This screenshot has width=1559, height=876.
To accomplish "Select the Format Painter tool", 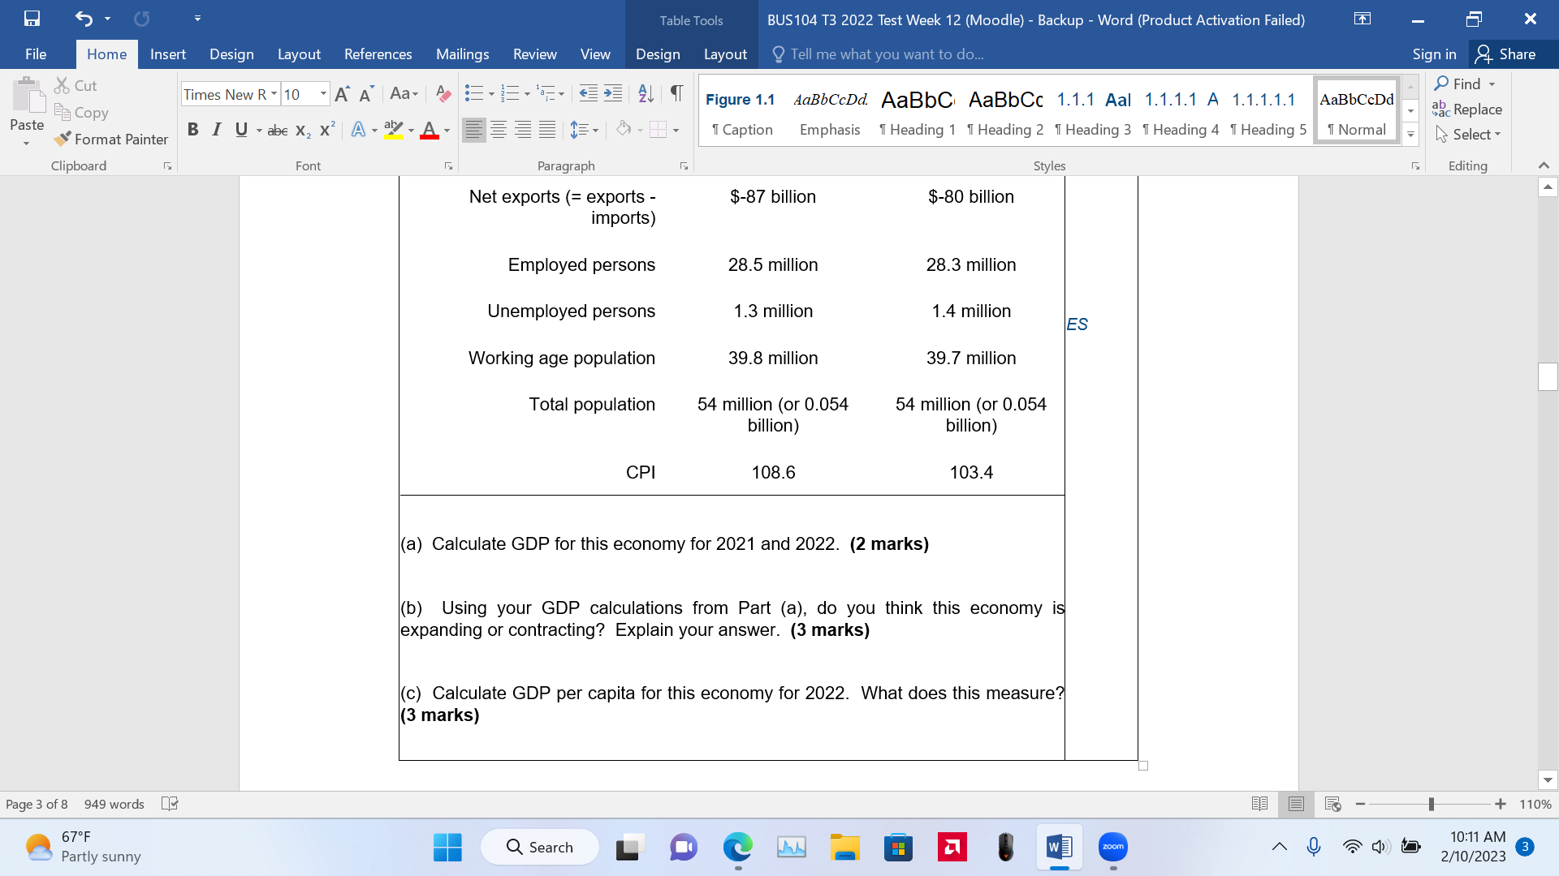I will tap(111, 139).
